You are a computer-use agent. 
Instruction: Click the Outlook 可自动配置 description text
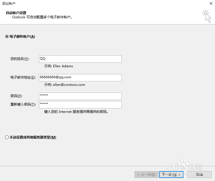(42, 17)
